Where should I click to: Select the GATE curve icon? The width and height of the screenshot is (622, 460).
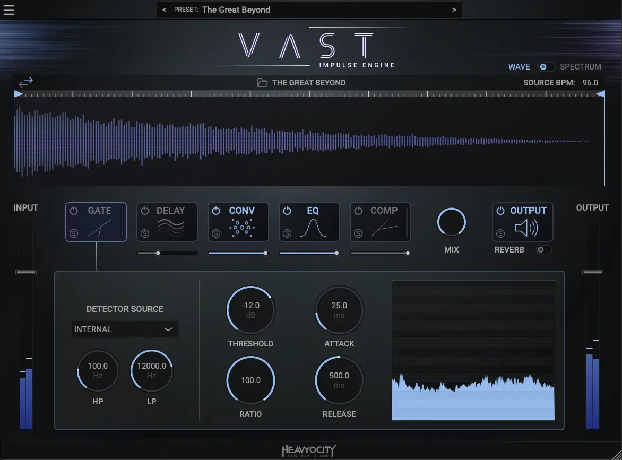click(100, 229)
